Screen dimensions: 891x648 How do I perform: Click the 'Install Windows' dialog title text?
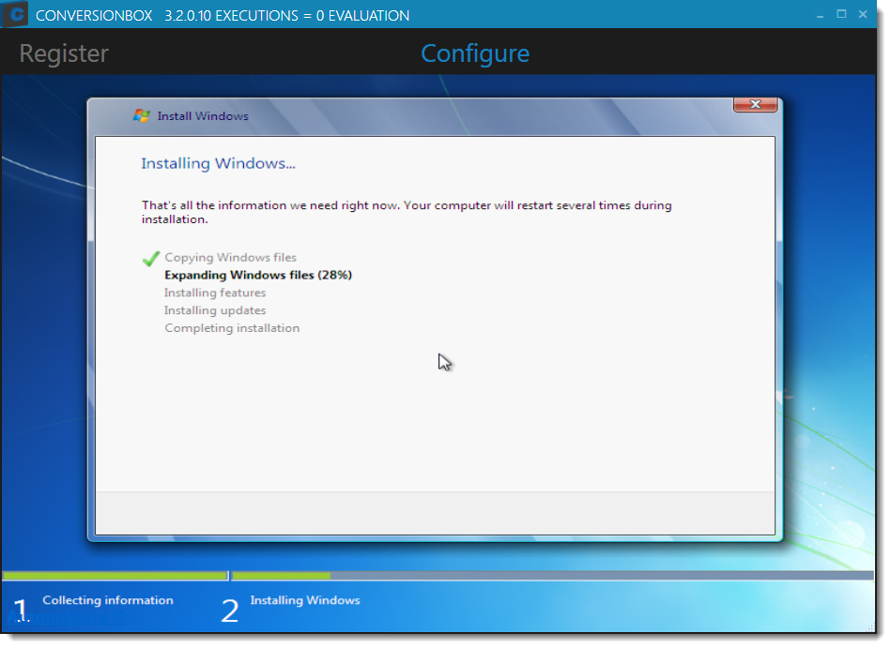click(203, 115)
